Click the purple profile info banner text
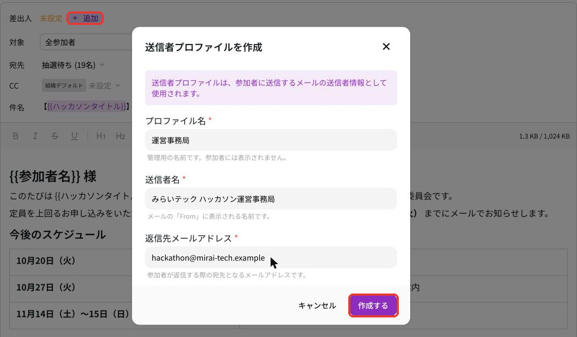The width and height of the screenshot is (577, 337). tap(269, 88)
